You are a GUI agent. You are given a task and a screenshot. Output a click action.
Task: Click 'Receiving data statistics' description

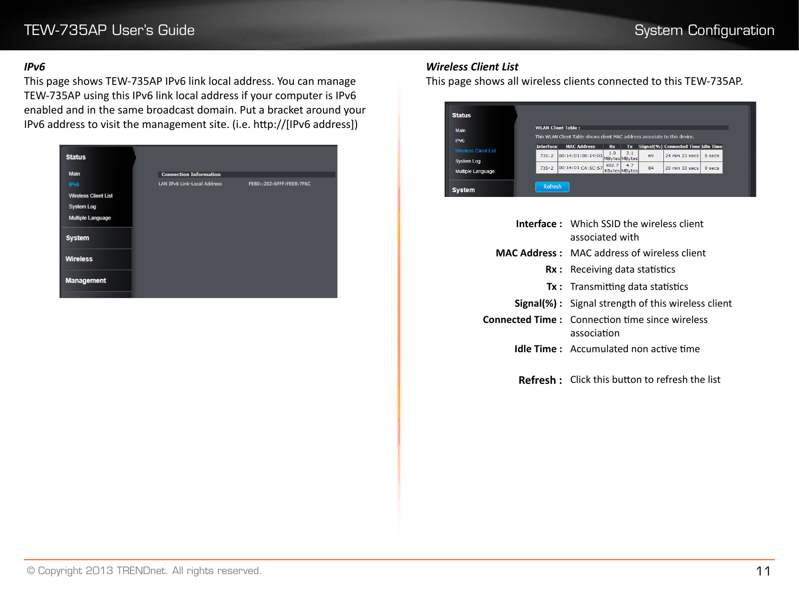pos(623,269)
